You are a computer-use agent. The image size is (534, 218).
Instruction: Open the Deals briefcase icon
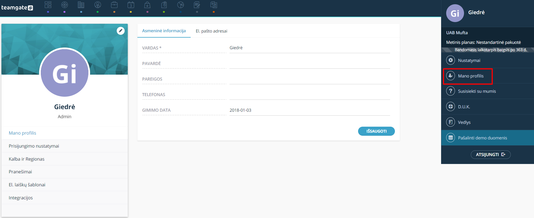(114, 5)
